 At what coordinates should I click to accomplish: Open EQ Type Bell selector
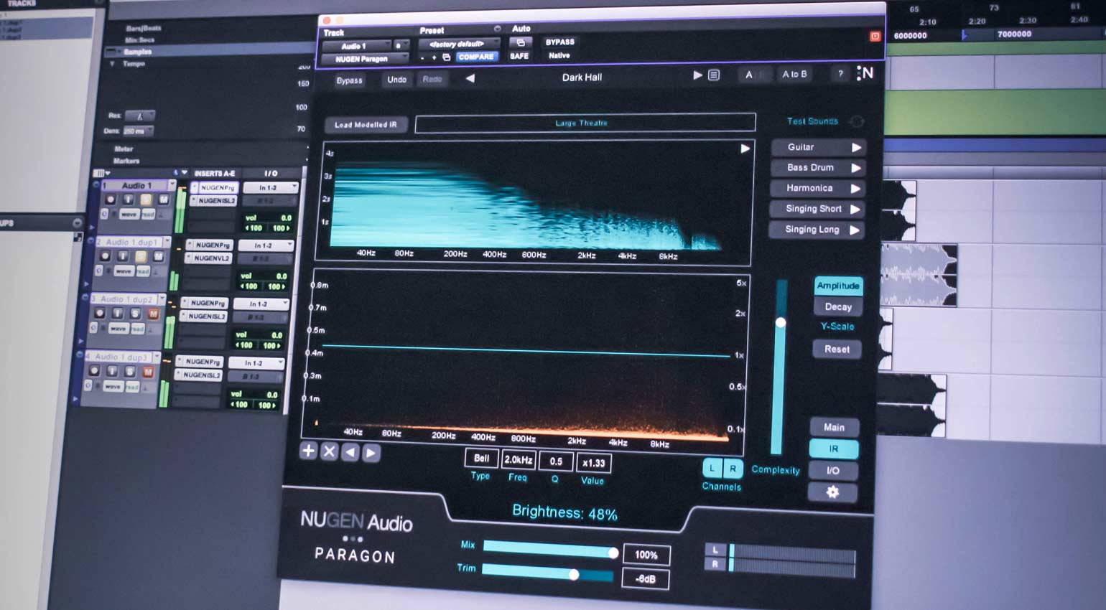point(481,459)
